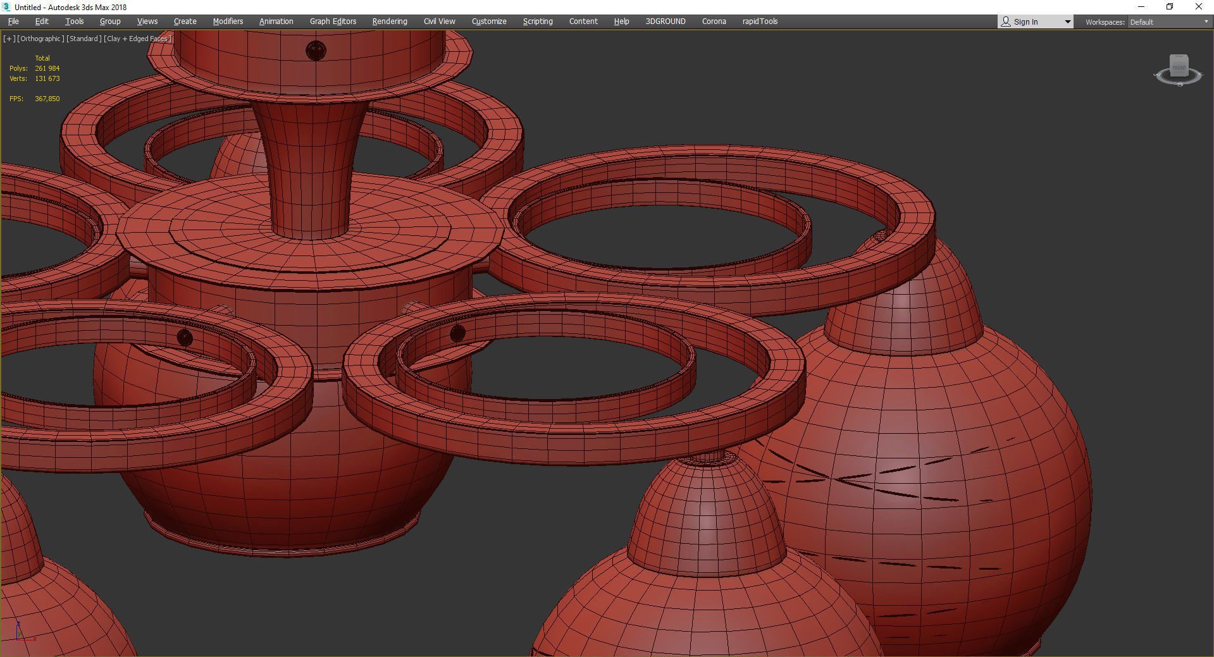Open the Edit menu
This screenshot has width=1214, height=657.
pos(42,21)
